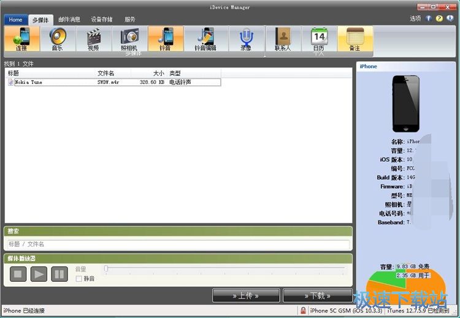This screenshot has width=460, height=318.
Task: Stop playback in media player
Action: pyautogui.click(x=18, y=274)
